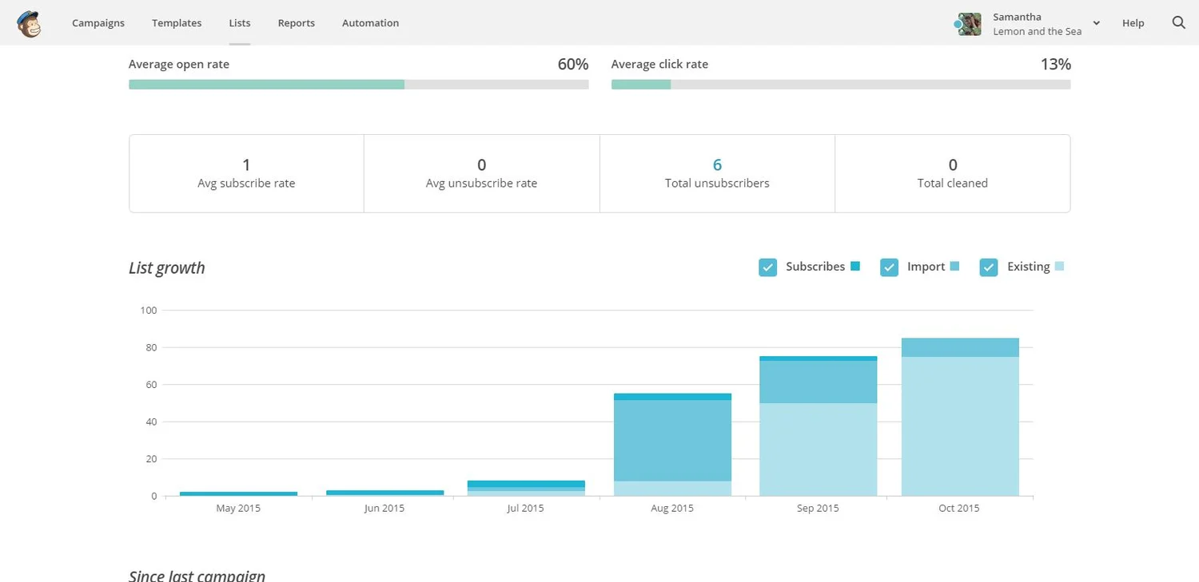Open the Samantha user menu

click(1016, 16)
